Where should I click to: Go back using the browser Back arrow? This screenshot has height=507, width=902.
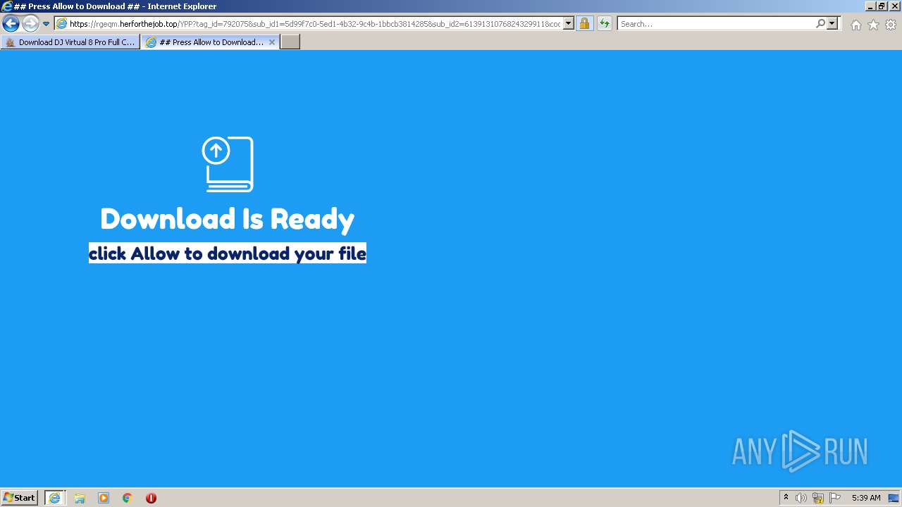point(11,24)
